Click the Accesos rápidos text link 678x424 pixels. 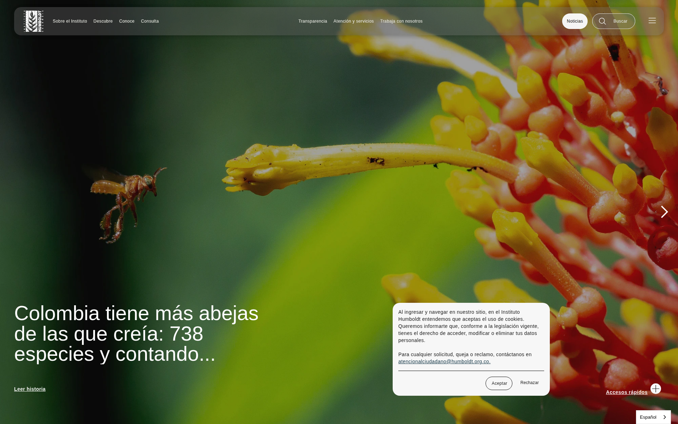coord(627,392)
